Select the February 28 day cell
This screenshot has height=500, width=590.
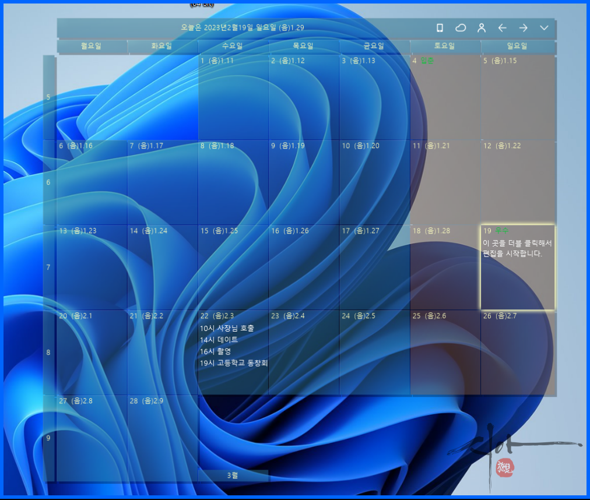pyautogui.click(x=163, y=438)
